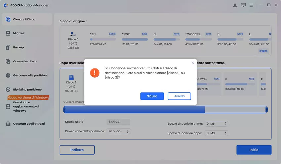Click the Nuova versione di Windows badge
Viewport: 281px width, 164px height.
coord(28,97)
